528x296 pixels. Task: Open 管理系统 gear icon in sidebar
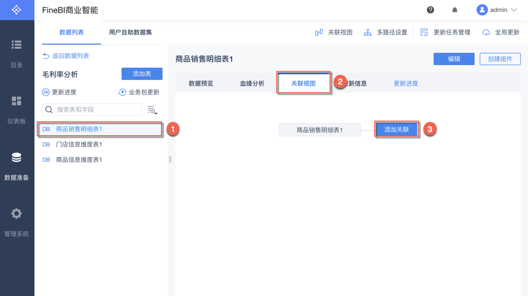16,214
